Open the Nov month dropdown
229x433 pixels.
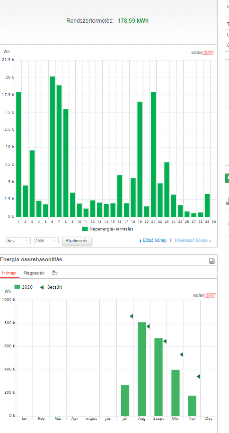(18, 241)
